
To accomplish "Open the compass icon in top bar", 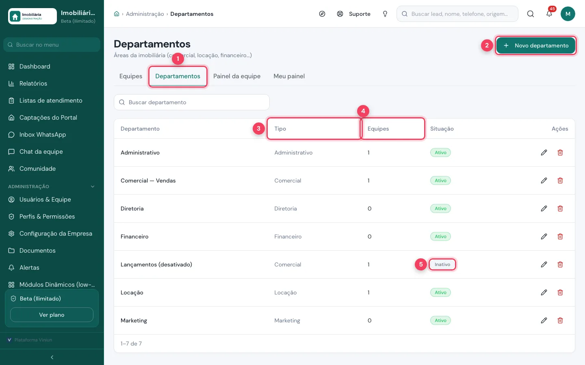I will (322, 14).
